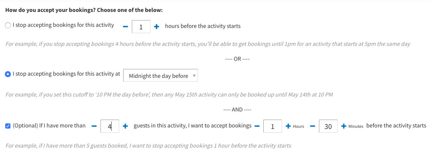This screenshot has height=158, width=431.
Task: Open the Midnight the day before dropdown
Action: (x=160, y=76)
